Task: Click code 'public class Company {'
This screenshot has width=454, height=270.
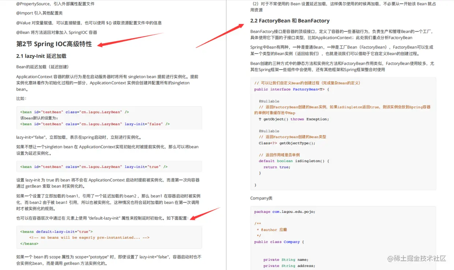Action: click(x=279, y=242)
